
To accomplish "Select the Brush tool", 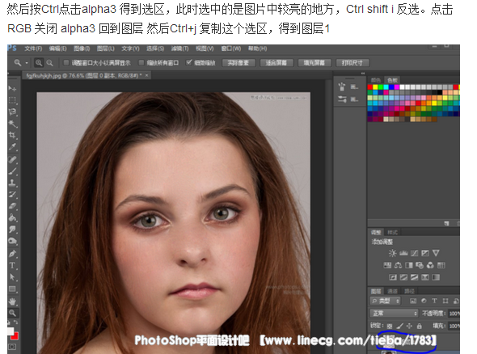I will pos(12,171).
